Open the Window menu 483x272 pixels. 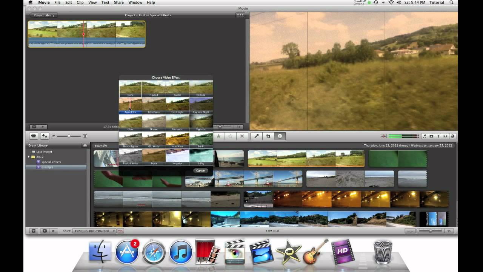tap(135, 3)
